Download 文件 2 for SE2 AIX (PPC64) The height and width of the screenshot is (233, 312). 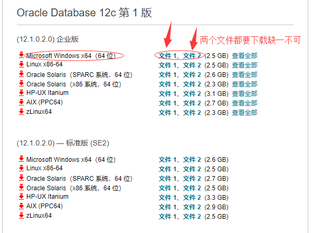tap(192, 207)
